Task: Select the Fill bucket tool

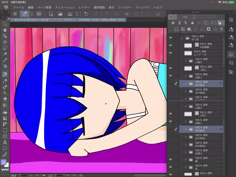Action: tap(5, 112)
